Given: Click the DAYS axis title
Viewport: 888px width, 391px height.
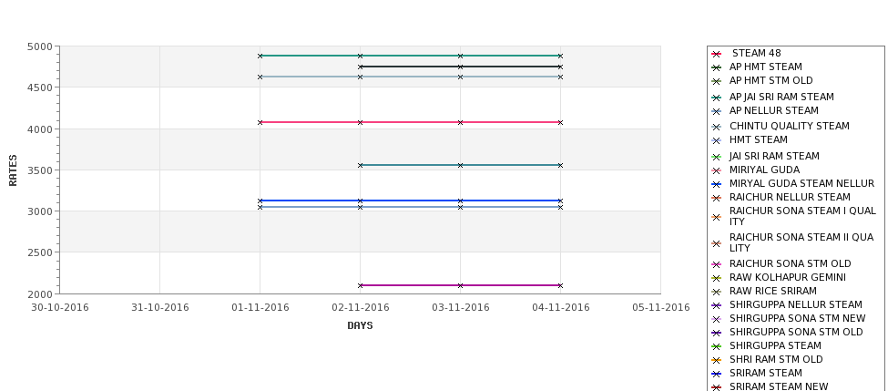Looking at the screenshot, I should 360,326.
